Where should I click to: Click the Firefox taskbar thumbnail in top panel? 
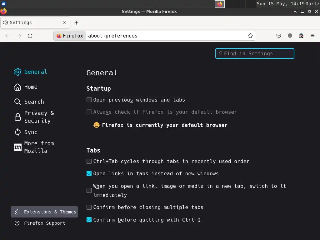[x=220, y=4]
